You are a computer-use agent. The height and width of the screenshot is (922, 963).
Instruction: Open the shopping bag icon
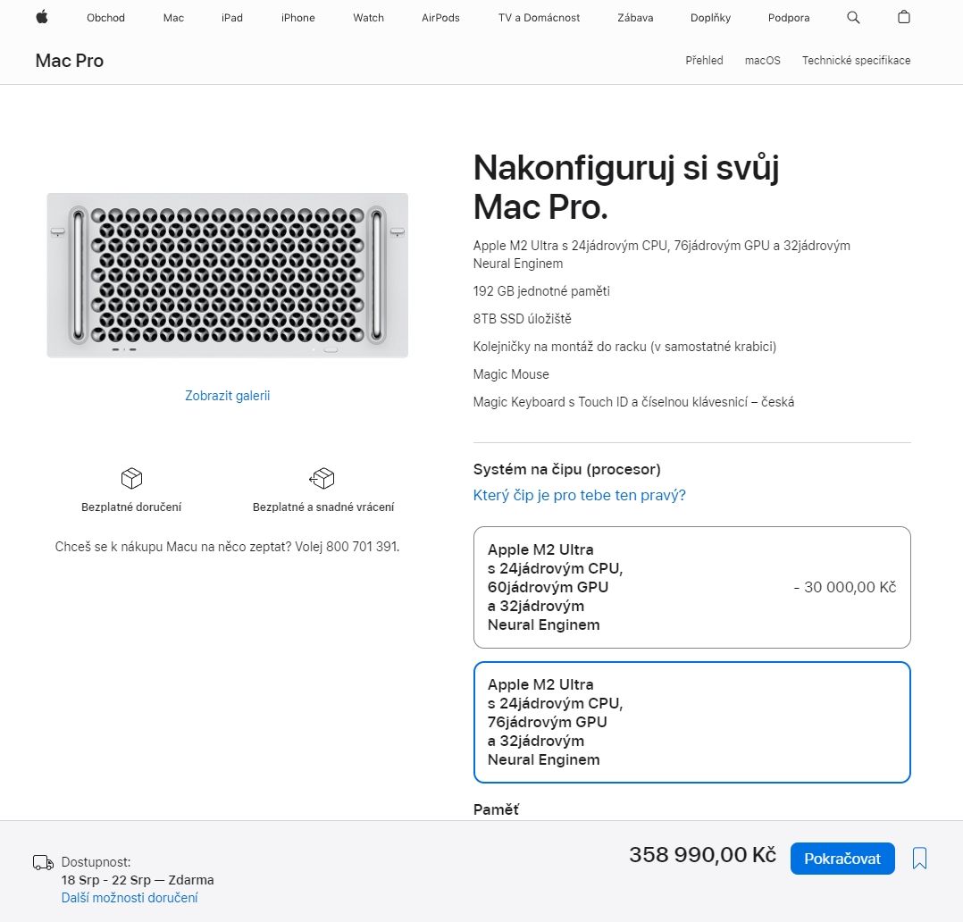(903, 17)
